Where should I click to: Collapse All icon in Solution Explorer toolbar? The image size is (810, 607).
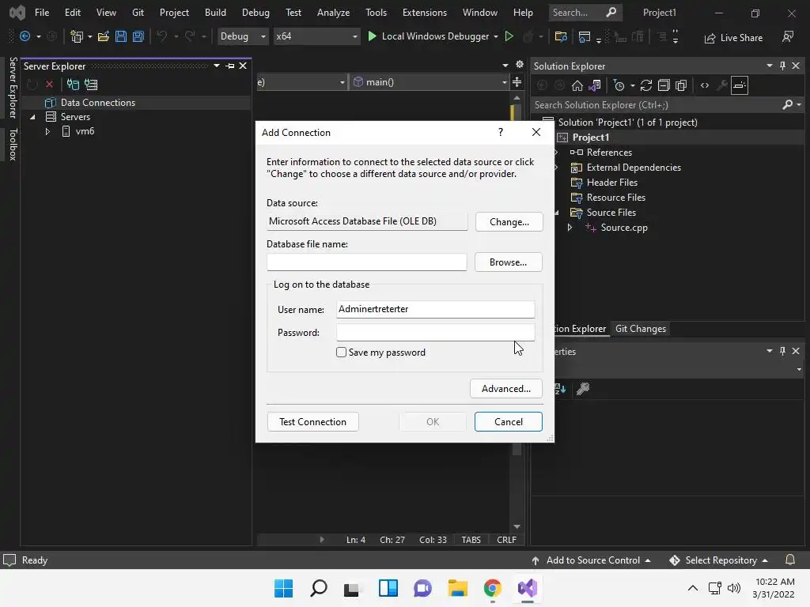coord(664,85)
